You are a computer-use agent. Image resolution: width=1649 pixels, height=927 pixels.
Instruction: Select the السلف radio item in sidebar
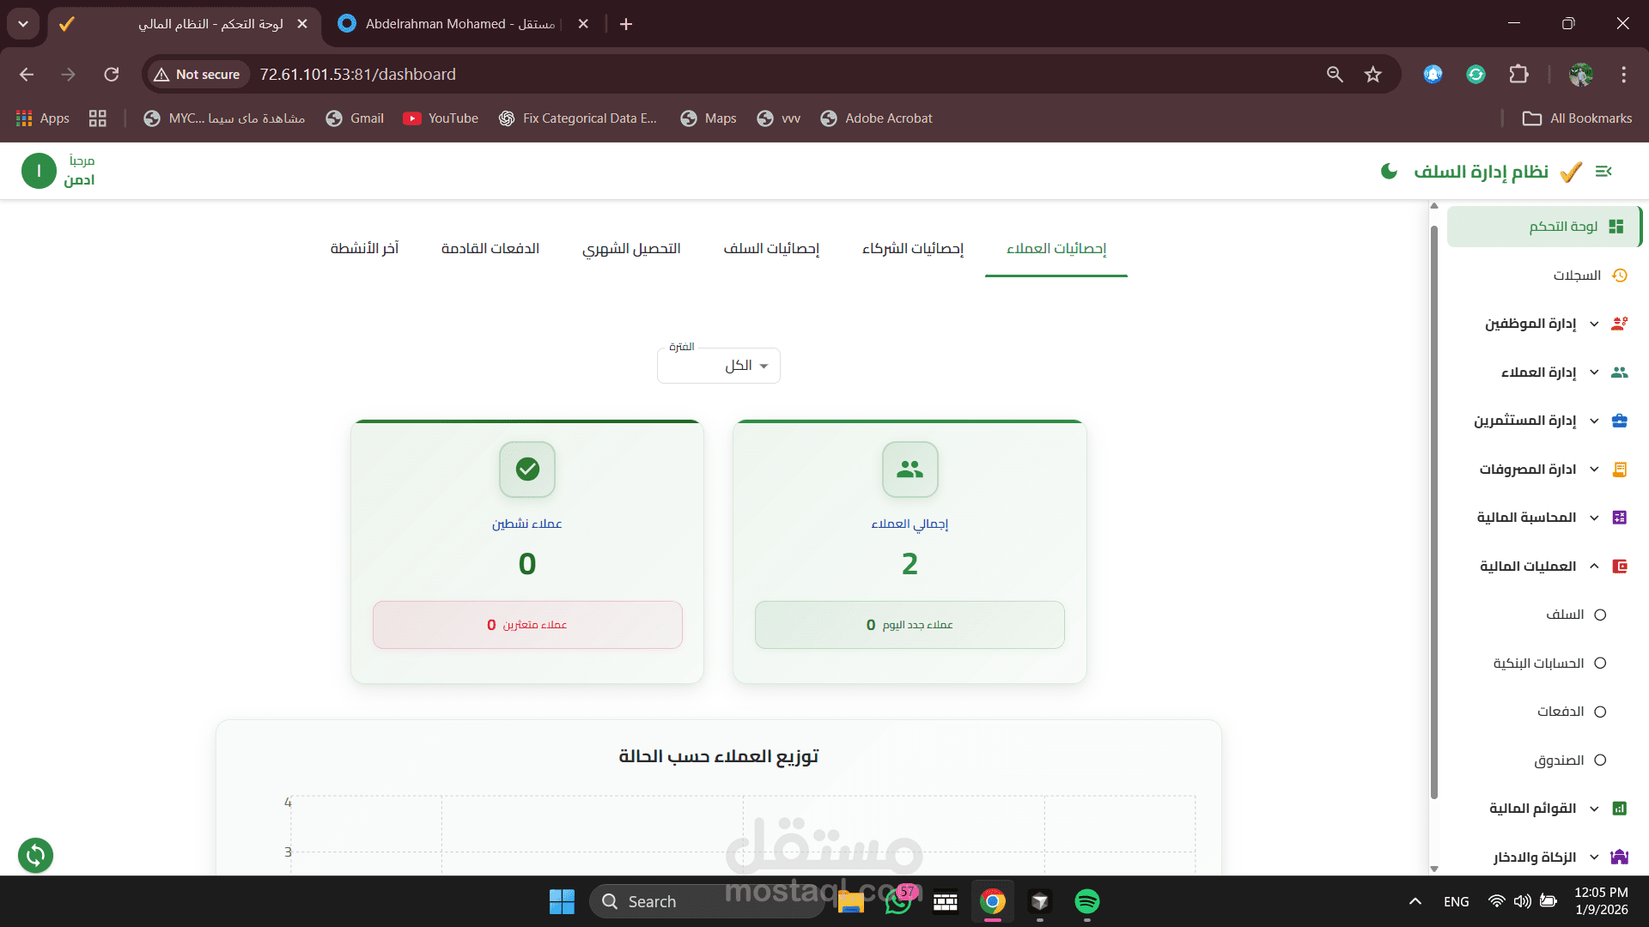point(1600,615)
